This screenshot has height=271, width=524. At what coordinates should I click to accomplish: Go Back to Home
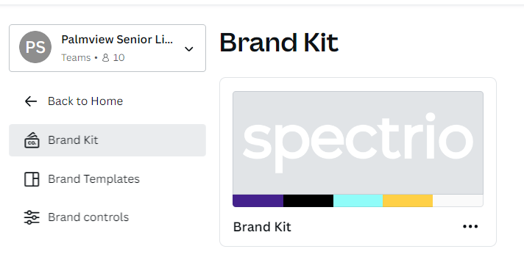point(85,101)
